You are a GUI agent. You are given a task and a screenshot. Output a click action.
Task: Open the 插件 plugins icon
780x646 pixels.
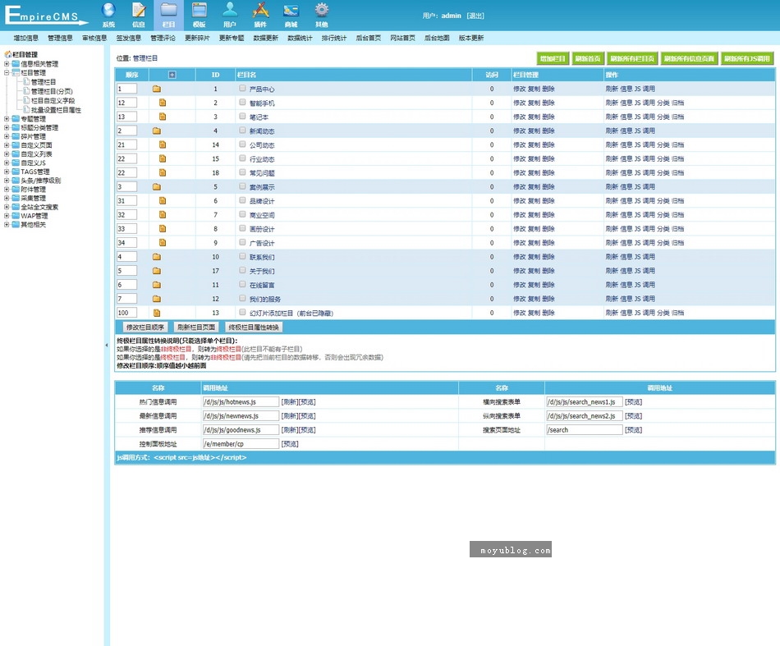pyautogui.click(x=260, y=10)
